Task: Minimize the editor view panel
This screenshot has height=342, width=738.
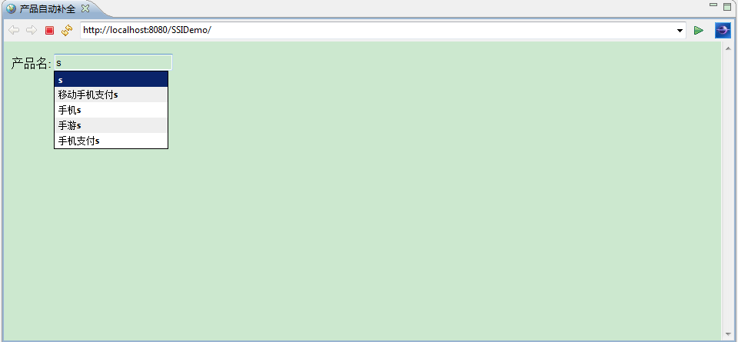Action: point(713,5)
